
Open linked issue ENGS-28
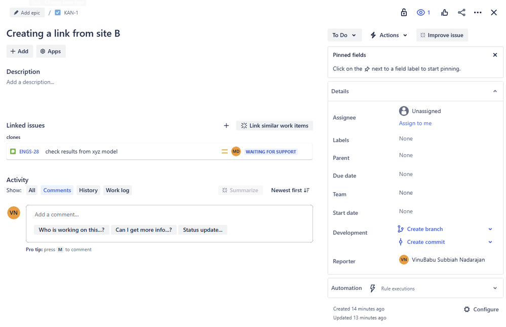coord(29,152)
